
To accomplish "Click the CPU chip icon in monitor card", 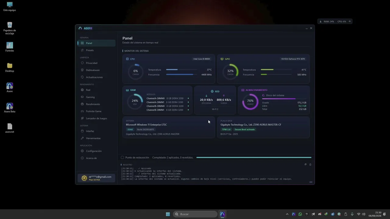I will (x=127, y=59).
